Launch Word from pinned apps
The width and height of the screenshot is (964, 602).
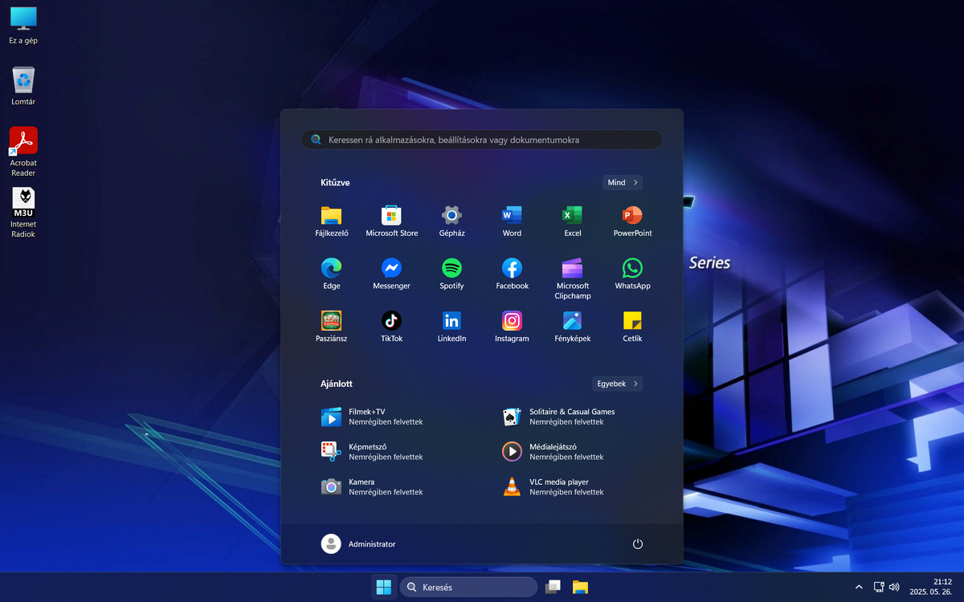(x=512, y=222)
